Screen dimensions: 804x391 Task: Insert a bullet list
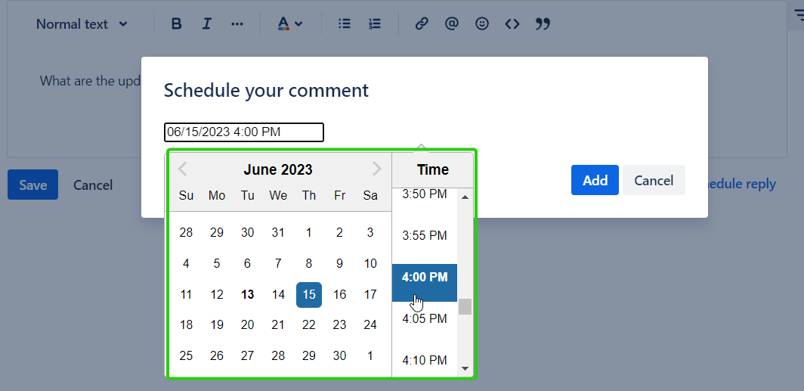(x=345, y=24)
